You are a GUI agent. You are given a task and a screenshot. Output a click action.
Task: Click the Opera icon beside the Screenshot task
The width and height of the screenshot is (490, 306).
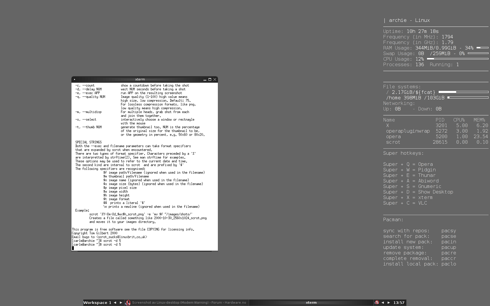click(128, 303)
